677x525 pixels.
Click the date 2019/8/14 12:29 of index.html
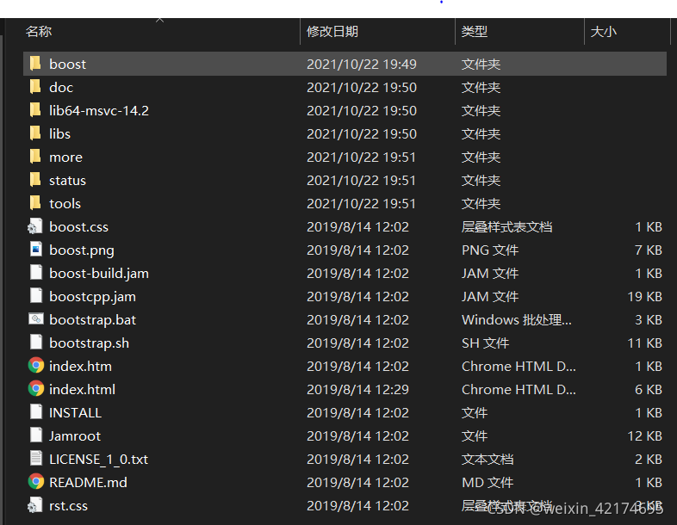(x=357, y=390)
